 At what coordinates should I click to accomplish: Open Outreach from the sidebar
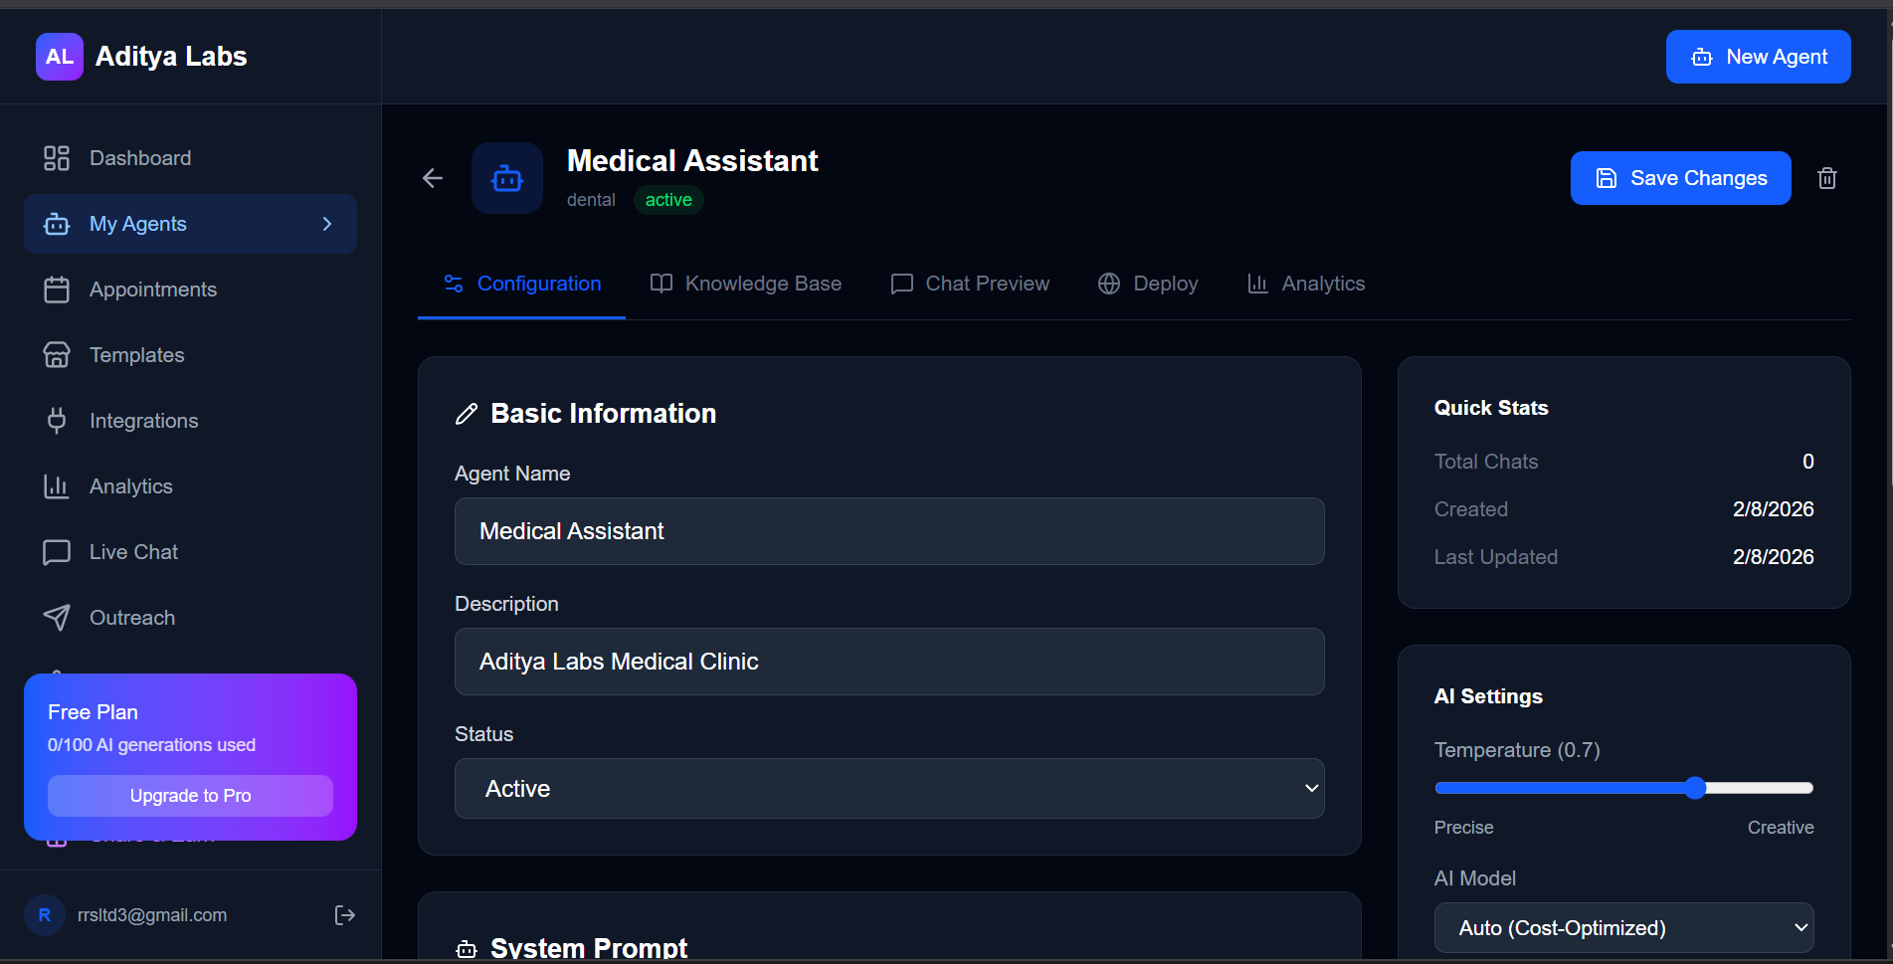(x=190, y=618)
